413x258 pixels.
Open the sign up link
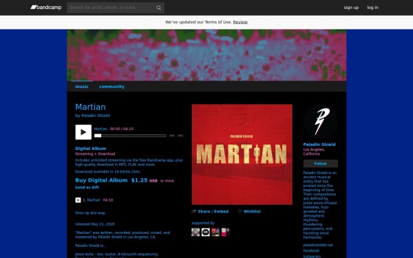351,8
